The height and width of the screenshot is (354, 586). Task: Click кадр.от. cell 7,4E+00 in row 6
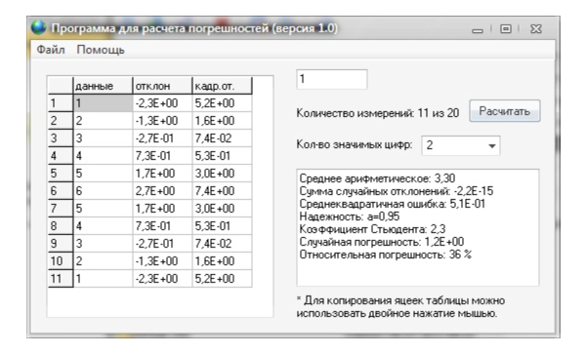click(222, 190)
